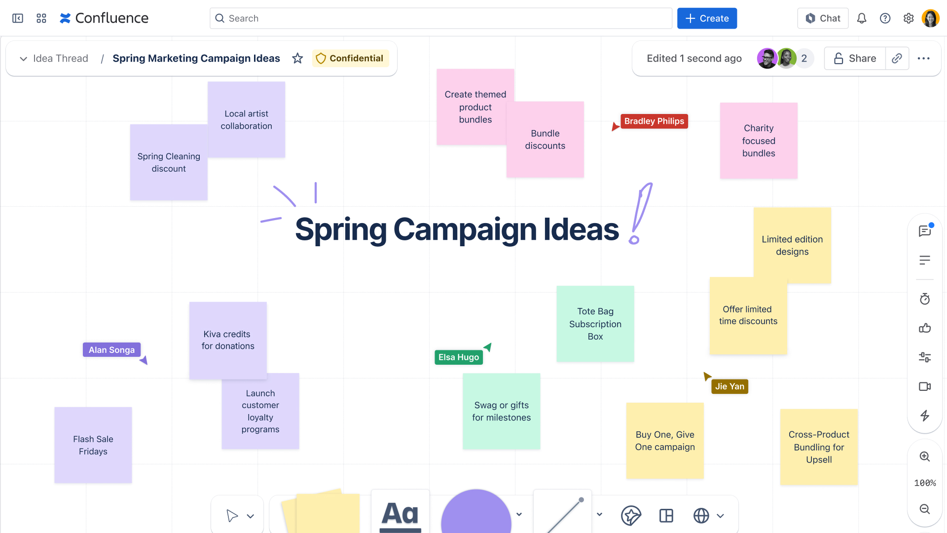Select the Tote Bag Subscription Box note
Screen dimensions: 947x533
tap(595, 324)
